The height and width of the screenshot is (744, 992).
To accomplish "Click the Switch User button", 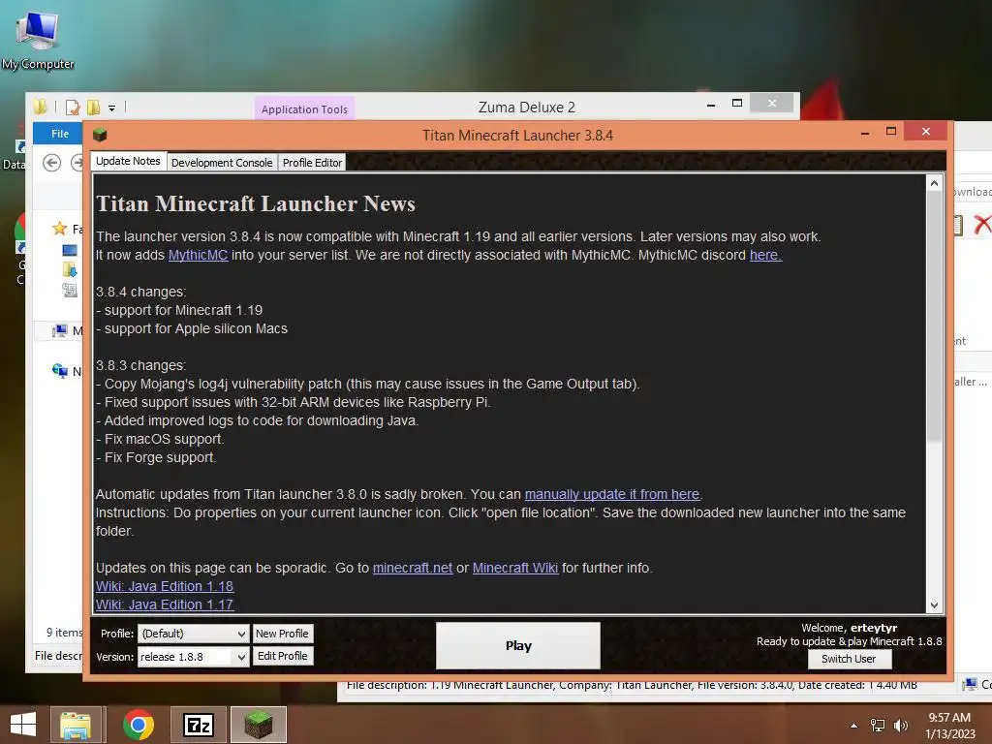I will pyautogui.click(x=849, y=659).
